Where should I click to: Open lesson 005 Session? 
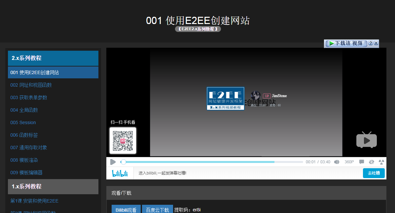(23, 122)
